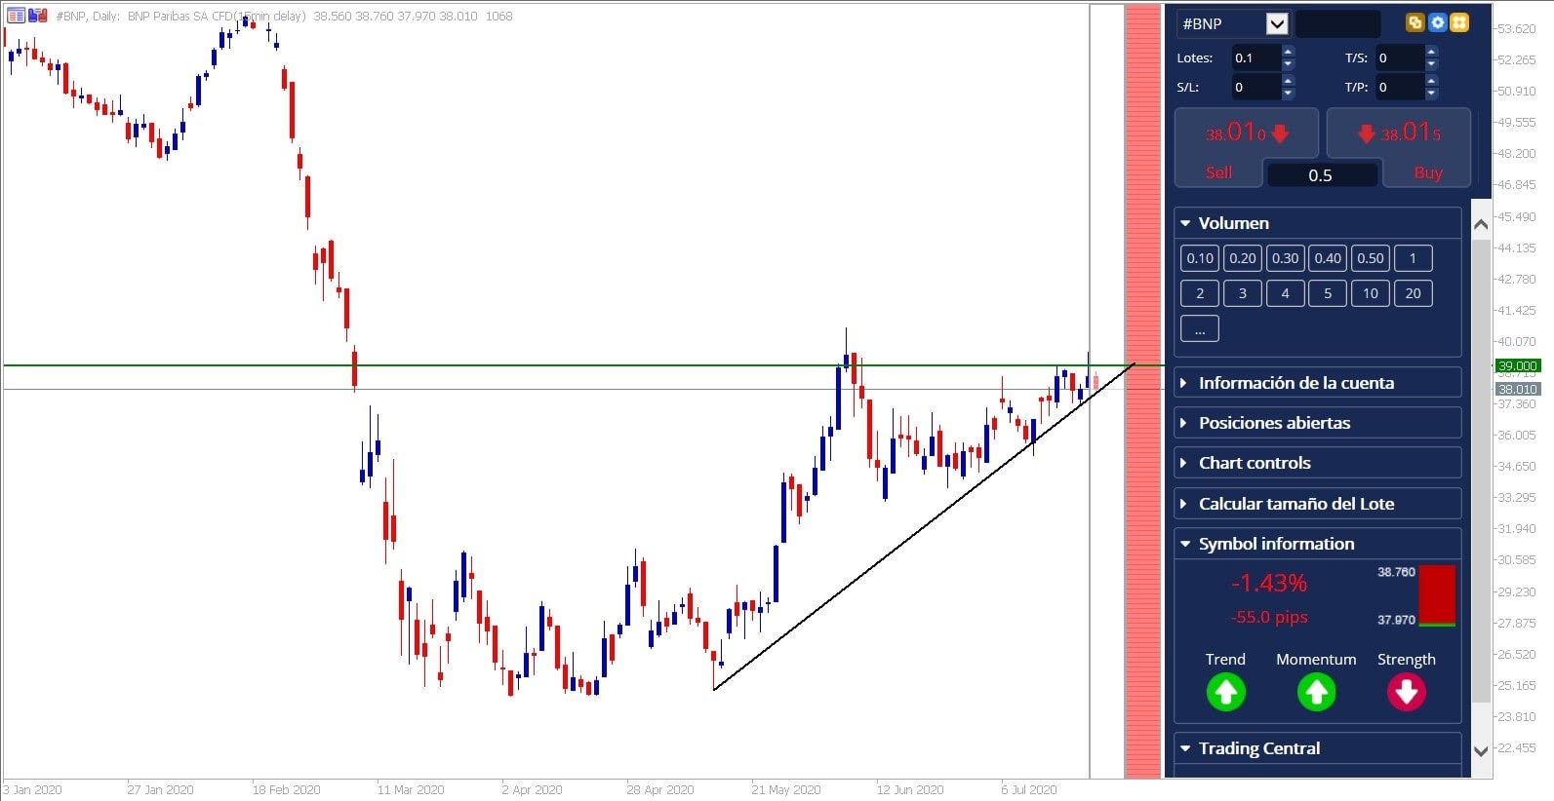Click the T/S input field
The width and height of the screenshot is (1554, 801).
[1400, 57]
